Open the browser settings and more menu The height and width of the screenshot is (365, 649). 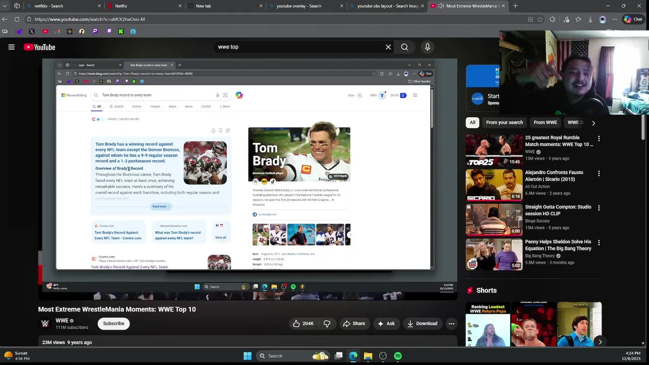click(x=615, y=19)
